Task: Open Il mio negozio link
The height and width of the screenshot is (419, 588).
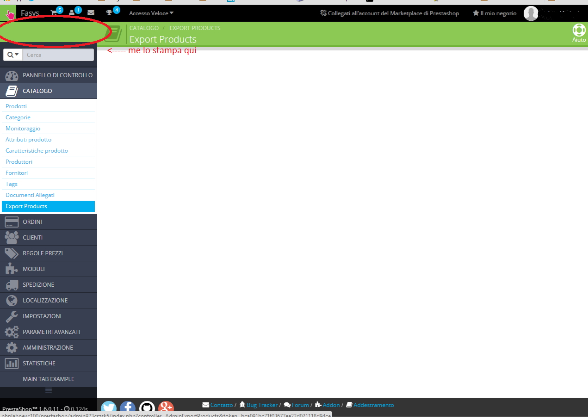Action: coord(495,13)
